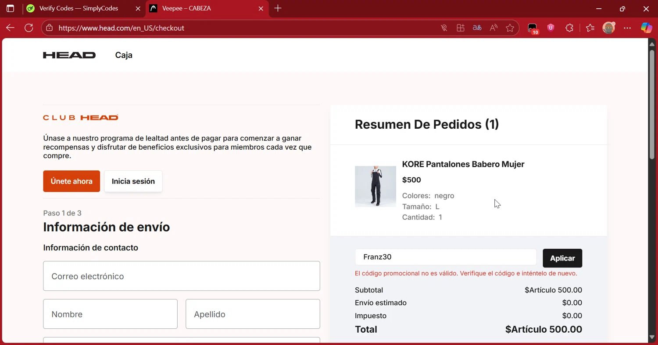
Task: Open the apps grid icon in address bar
Action: tap(461, 28)
